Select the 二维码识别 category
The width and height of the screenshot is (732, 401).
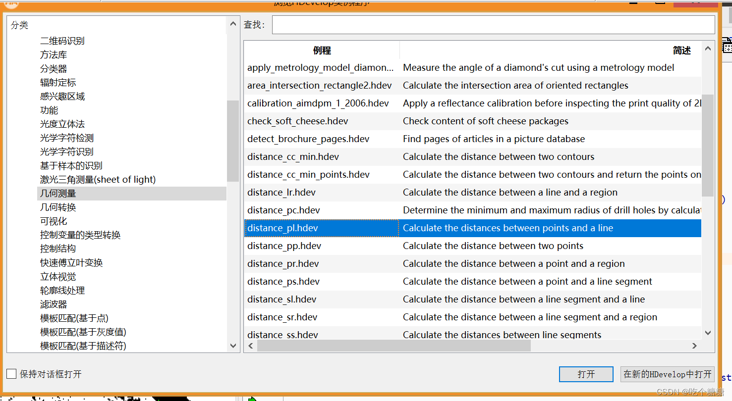(x=62, y=41)
